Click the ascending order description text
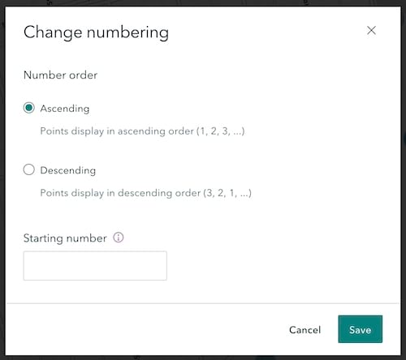Image resolution: width=406 pixels, height=360 pixels. click(142, 131)
